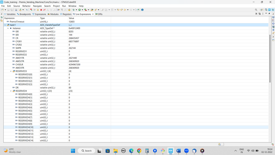Click the Type column header
This screenshot has width=275, height=155.
point(53,18)
